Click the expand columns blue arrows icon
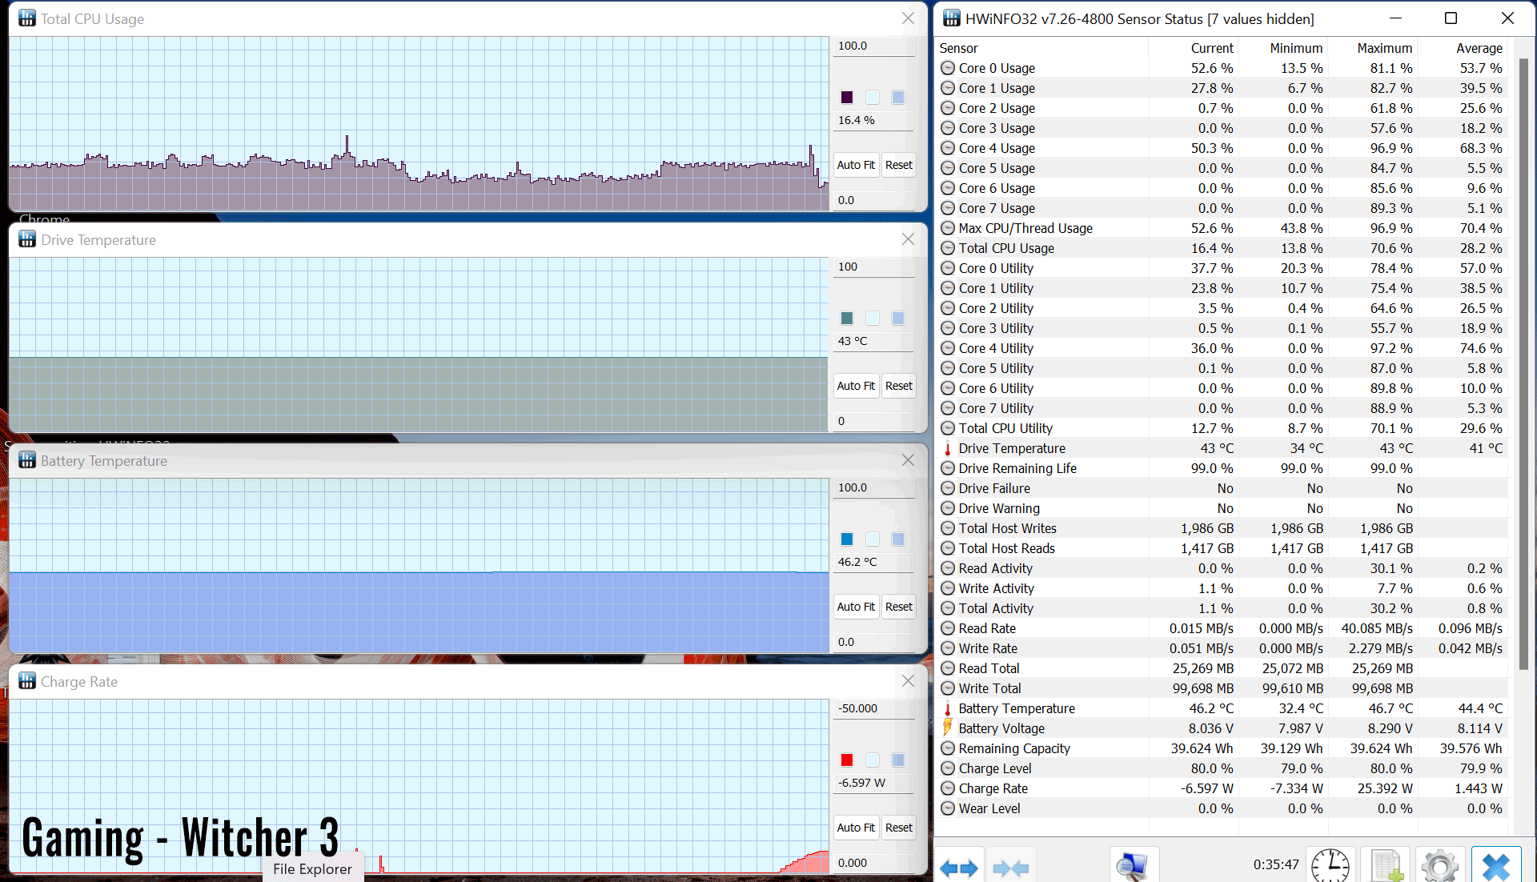 click(x=959, y=868)
